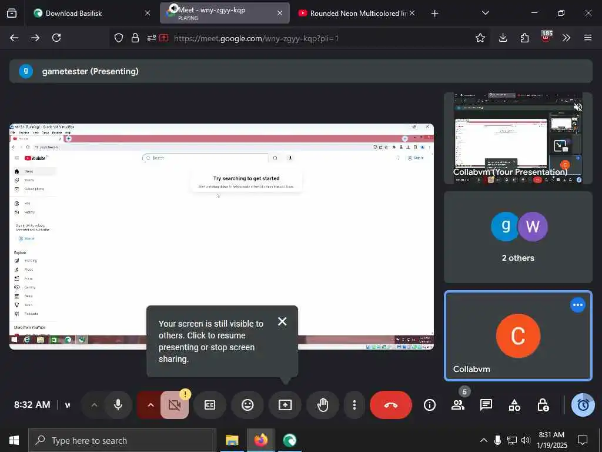This screenshot has height=452, width=602.
Task: Open a new browser tab
Action: [x=434, y=14]
